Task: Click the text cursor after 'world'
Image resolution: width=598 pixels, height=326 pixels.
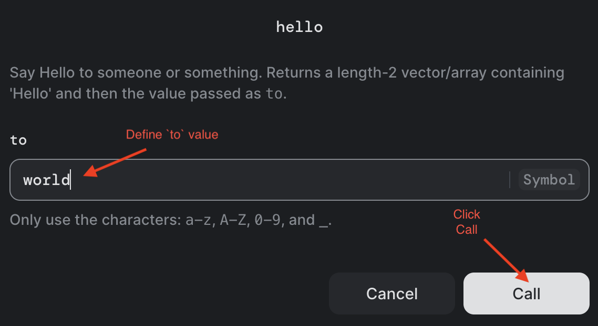Action: 70,180
